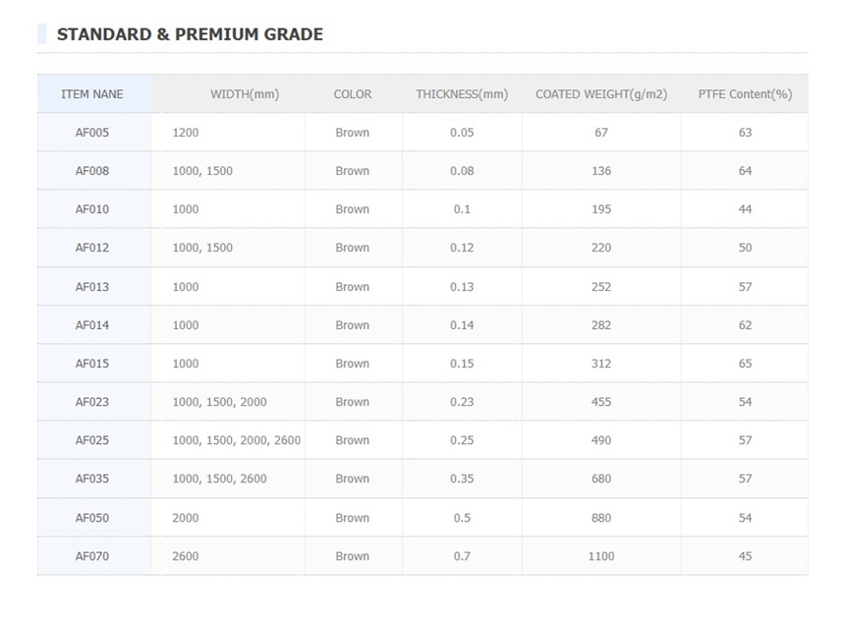Click the STANDARD & PREMIUM GRADE heading
This screenshot has height=623, width=845.
point(190,34)
